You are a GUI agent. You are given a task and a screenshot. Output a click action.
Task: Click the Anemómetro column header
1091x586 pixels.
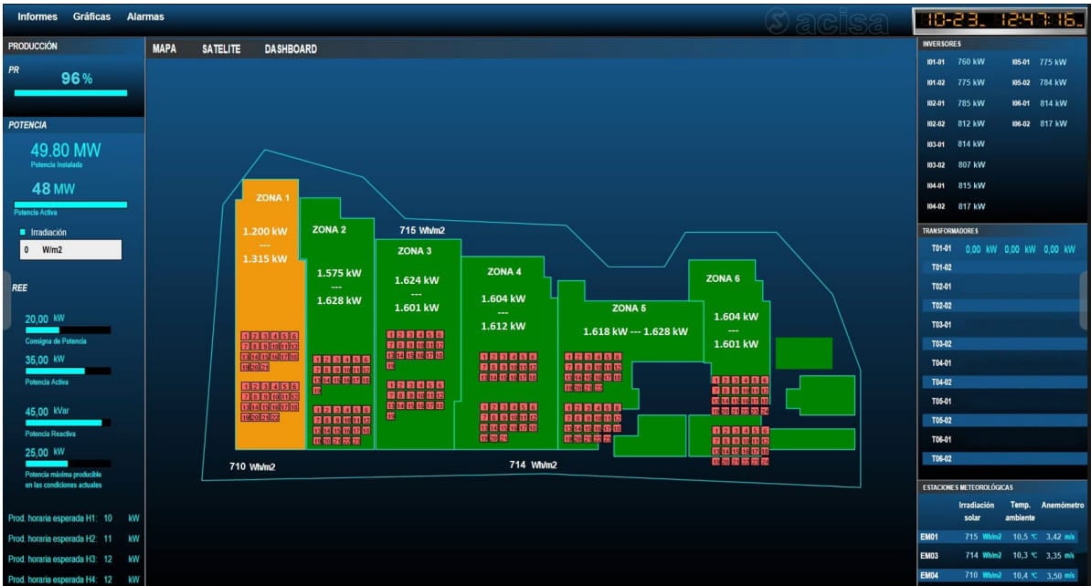pos(1063,506)
